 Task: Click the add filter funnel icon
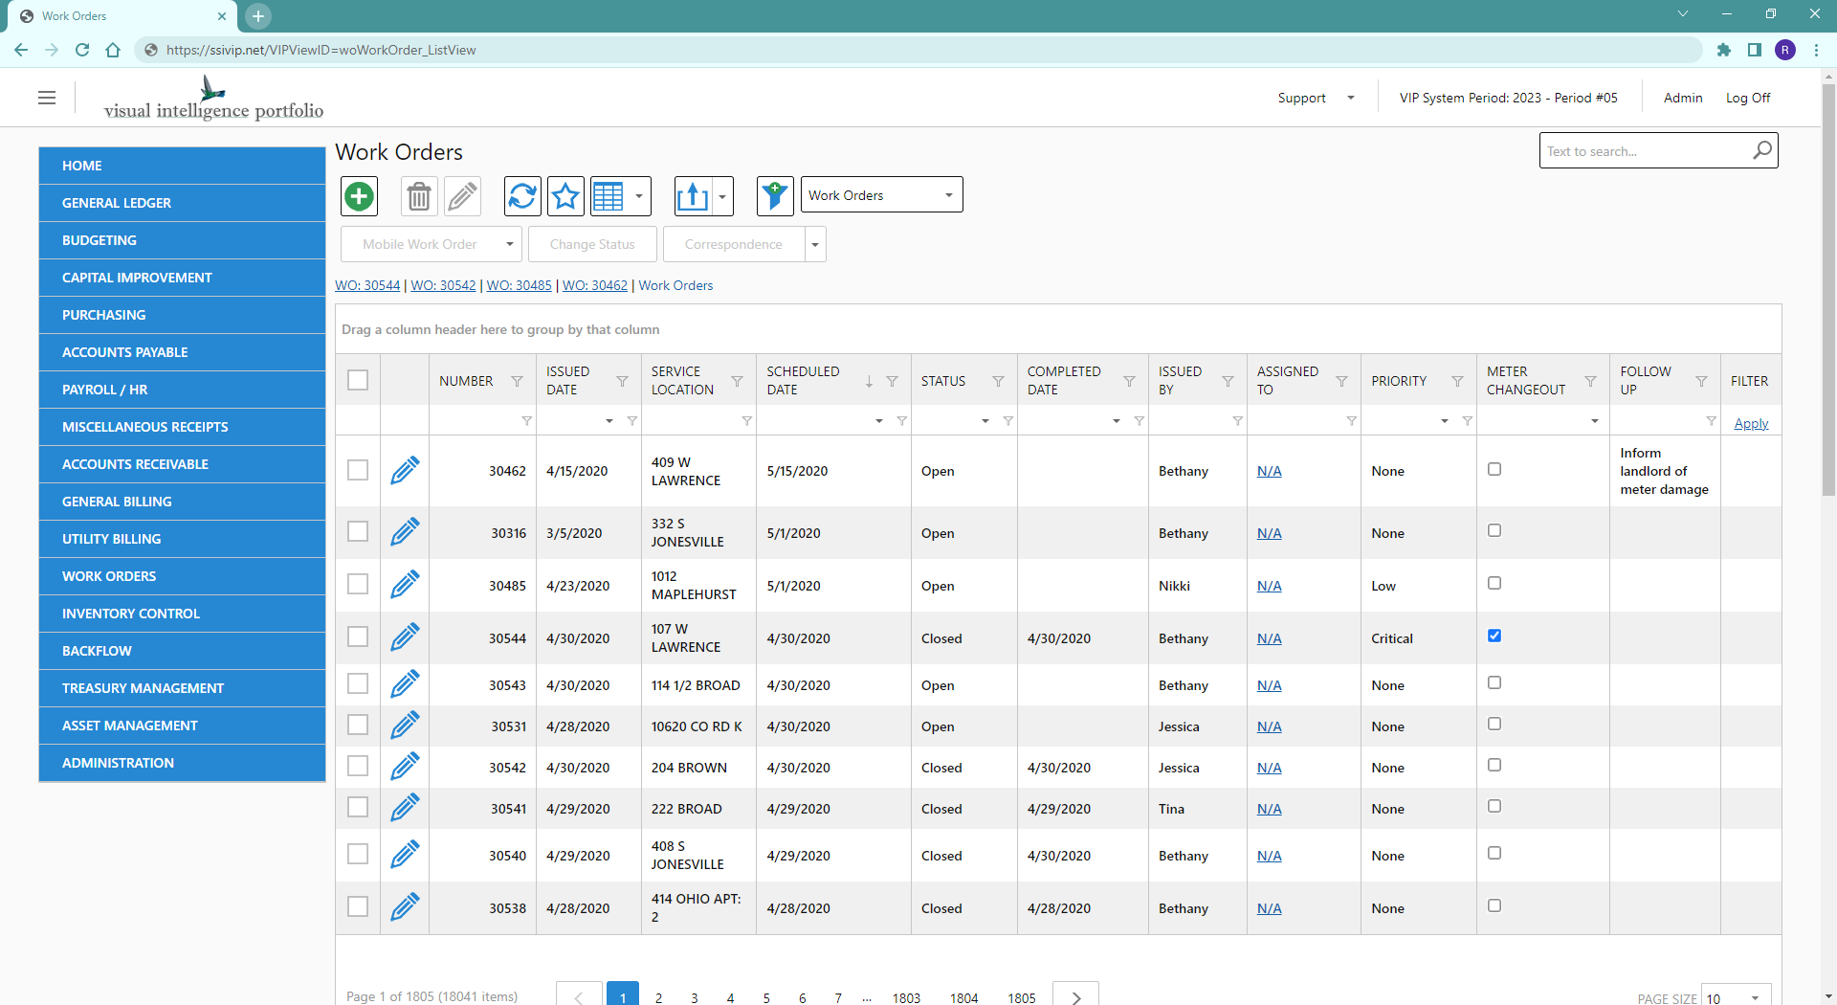774,195
